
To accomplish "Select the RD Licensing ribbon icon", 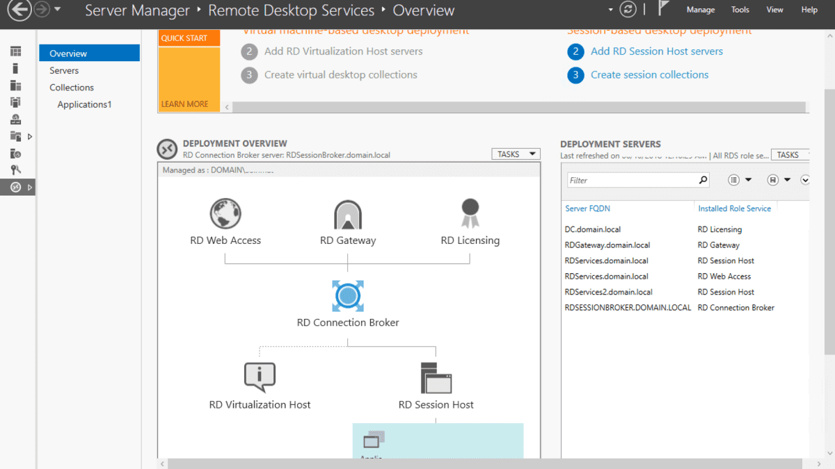I will [x=470, y=213].
